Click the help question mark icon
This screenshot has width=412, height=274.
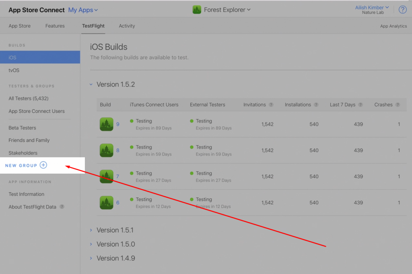click(x=402, y=10)
